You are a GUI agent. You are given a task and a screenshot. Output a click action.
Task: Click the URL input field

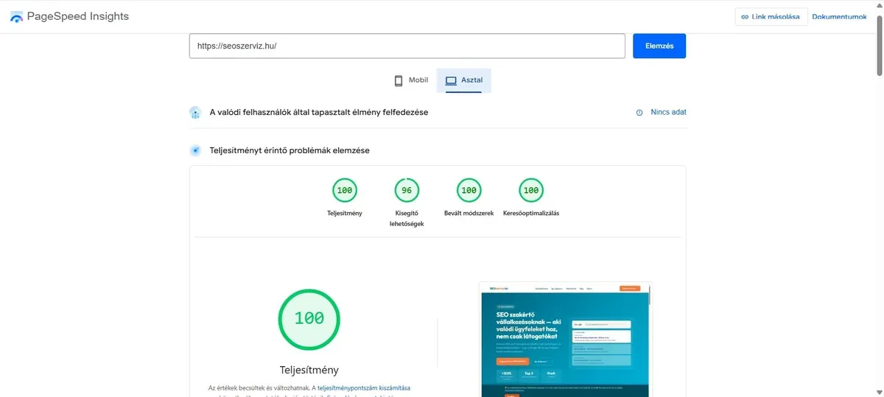click(x=407, y=46)
